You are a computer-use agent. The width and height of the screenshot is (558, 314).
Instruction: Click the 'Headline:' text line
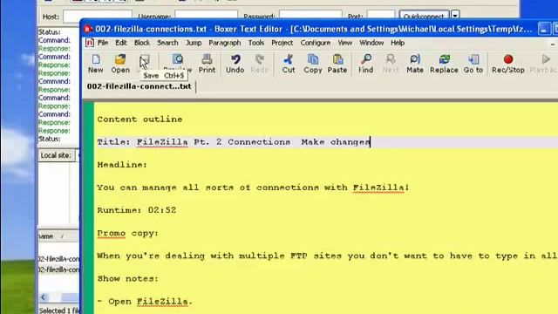(122, 165)
